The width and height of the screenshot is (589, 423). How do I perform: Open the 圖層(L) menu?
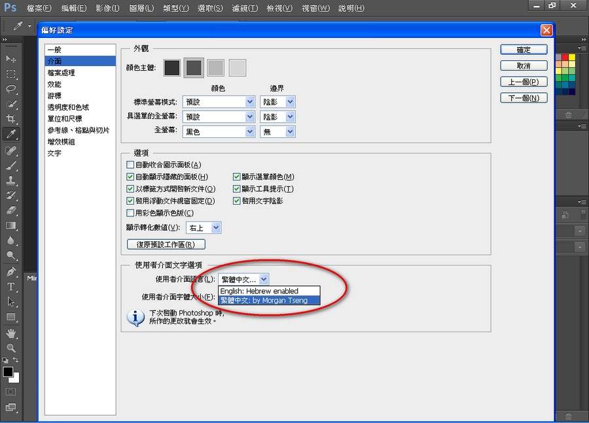coord(141,8)
